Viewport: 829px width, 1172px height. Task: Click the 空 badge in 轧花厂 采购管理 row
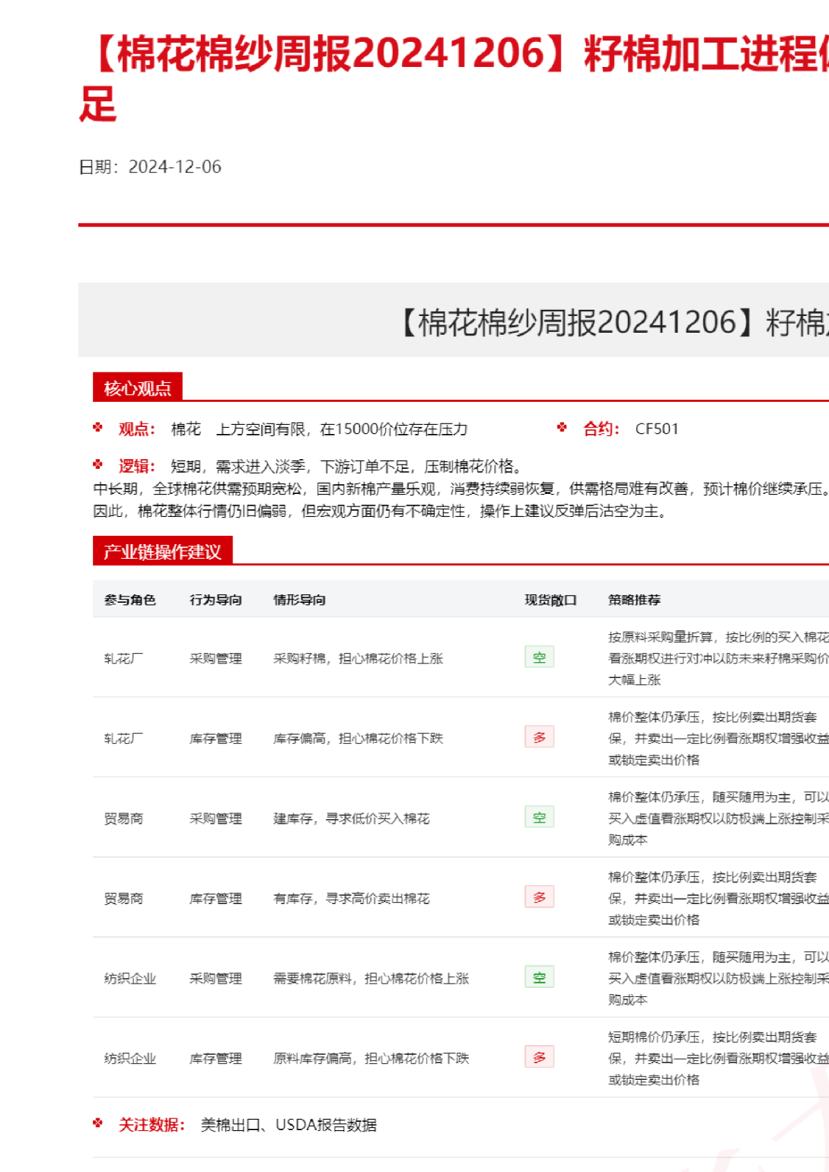539,657
